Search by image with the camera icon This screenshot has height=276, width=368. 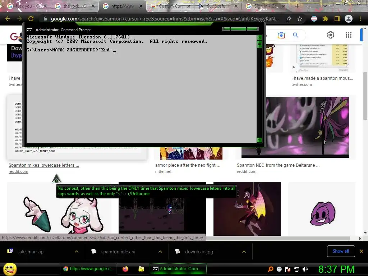pos(281,35)
